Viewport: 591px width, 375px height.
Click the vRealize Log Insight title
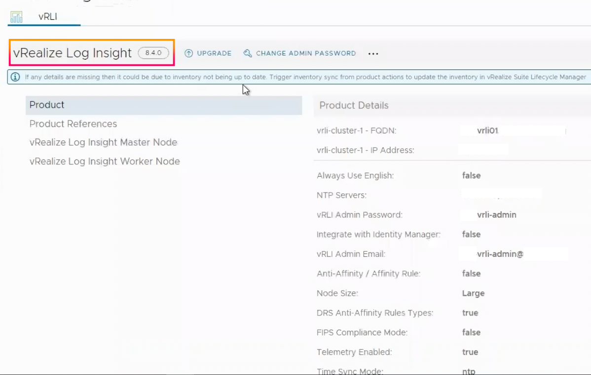pos(73,53)
